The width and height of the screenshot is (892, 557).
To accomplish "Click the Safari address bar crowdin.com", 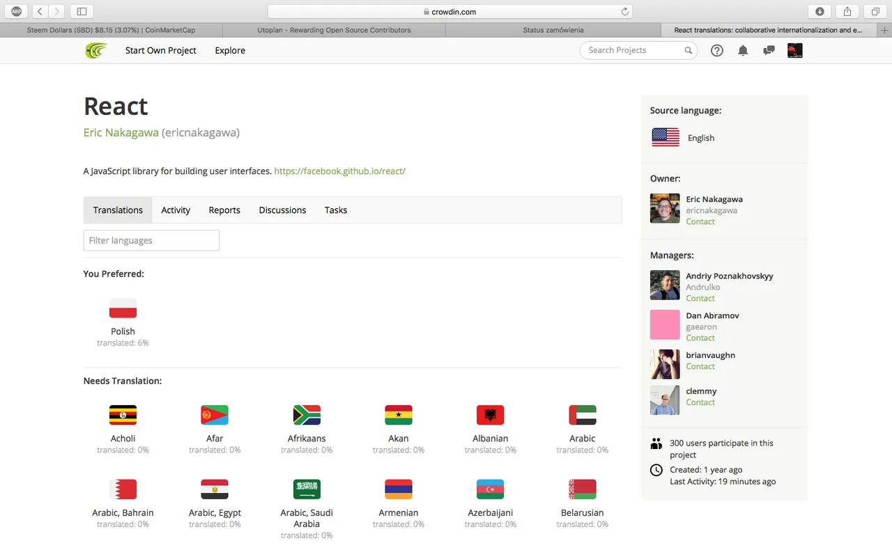I will click(449, 11).
